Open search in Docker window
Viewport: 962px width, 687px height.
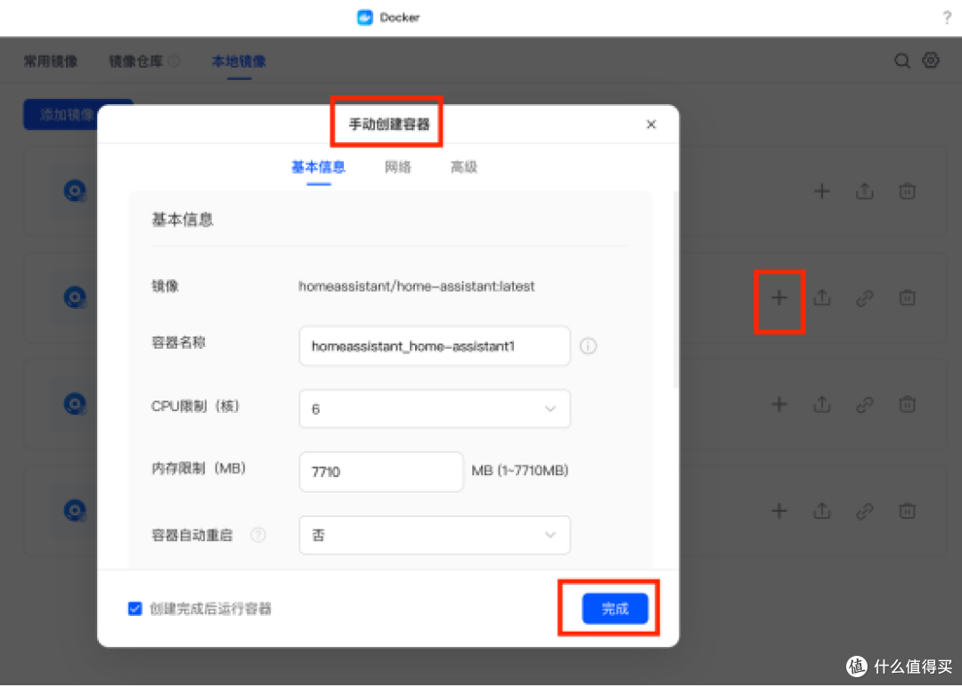901,61
